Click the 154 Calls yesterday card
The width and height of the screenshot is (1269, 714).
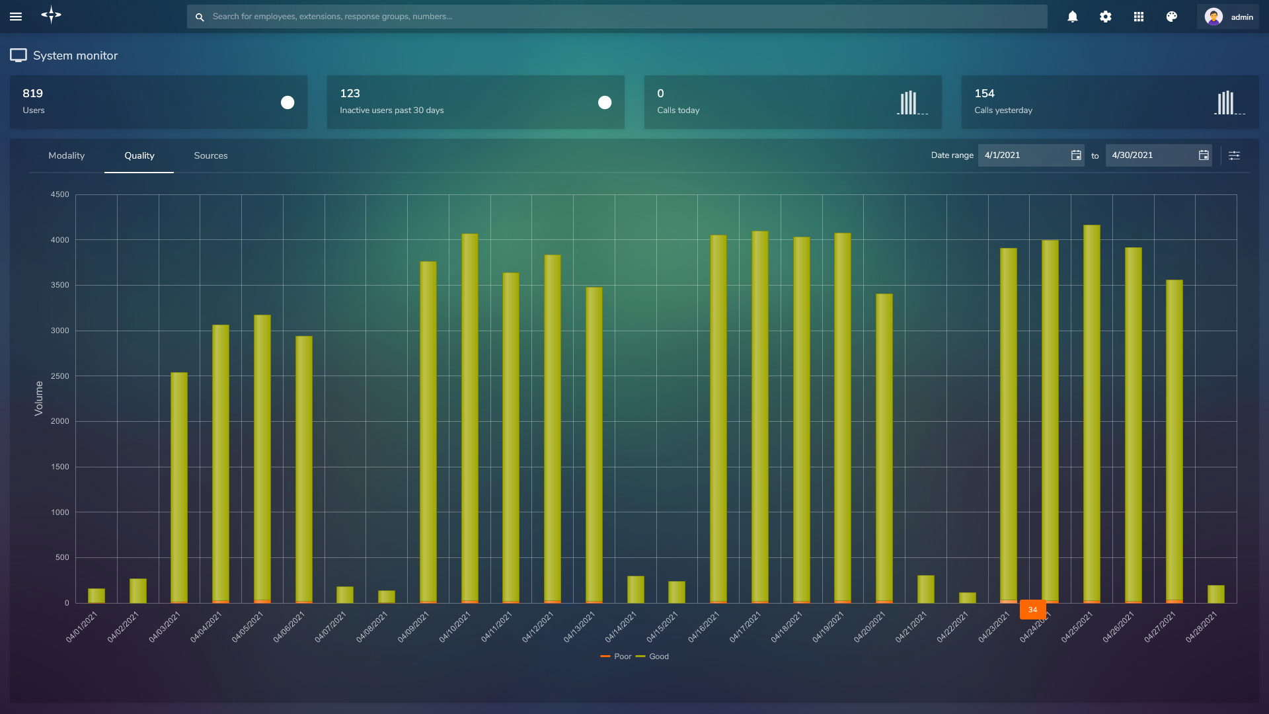tap(1109, 102)
